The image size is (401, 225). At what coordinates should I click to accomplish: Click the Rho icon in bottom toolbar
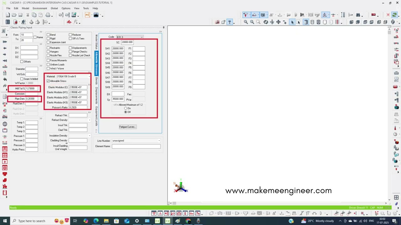[x=191, y=213]
